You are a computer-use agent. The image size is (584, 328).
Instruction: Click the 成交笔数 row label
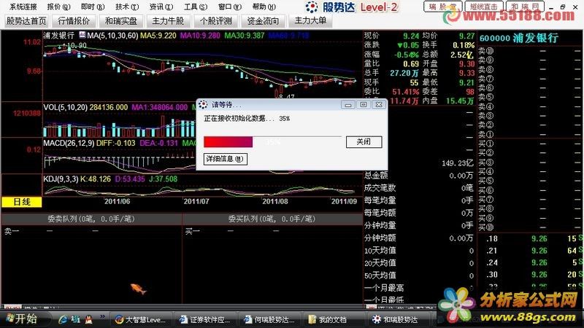tap(380, 188)
